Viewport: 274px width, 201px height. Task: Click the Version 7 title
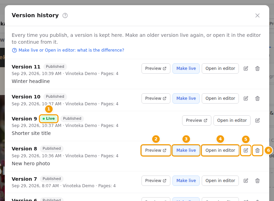click(24, 179)
